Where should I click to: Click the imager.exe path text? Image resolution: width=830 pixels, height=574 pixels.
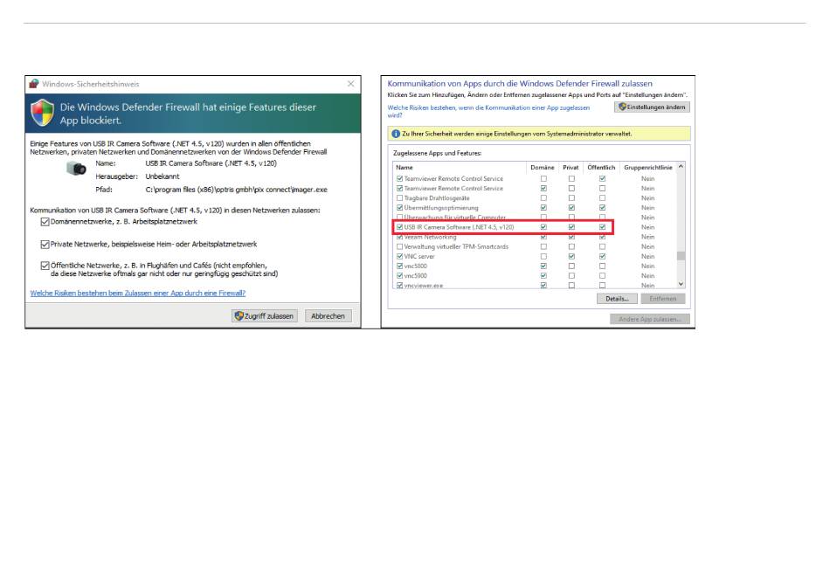(x=237, y=190)
